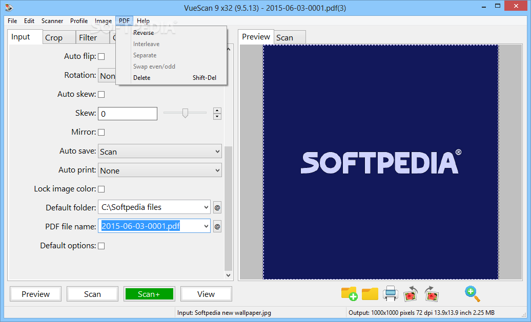Enable the Auto skew checkbox
531x322 pixels.
click(101, 94)
